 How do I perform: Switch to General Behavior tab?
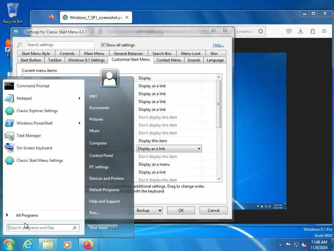tap(128, 54)
